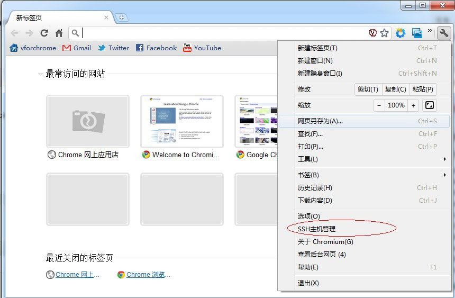Open the new tab plus button
455x298 pixels.
point(121,17)
